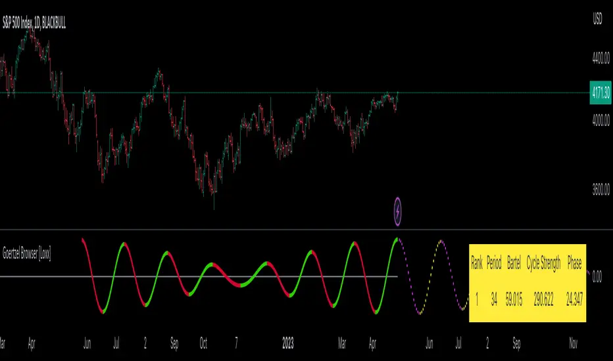Click the Rank column header in table
Screen dimensions: 613x361
pos(477,263)
